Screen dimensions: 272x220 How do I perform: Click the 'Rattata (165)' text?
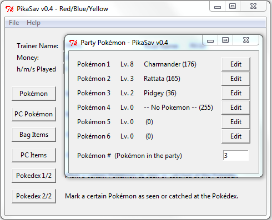point(162,79)
